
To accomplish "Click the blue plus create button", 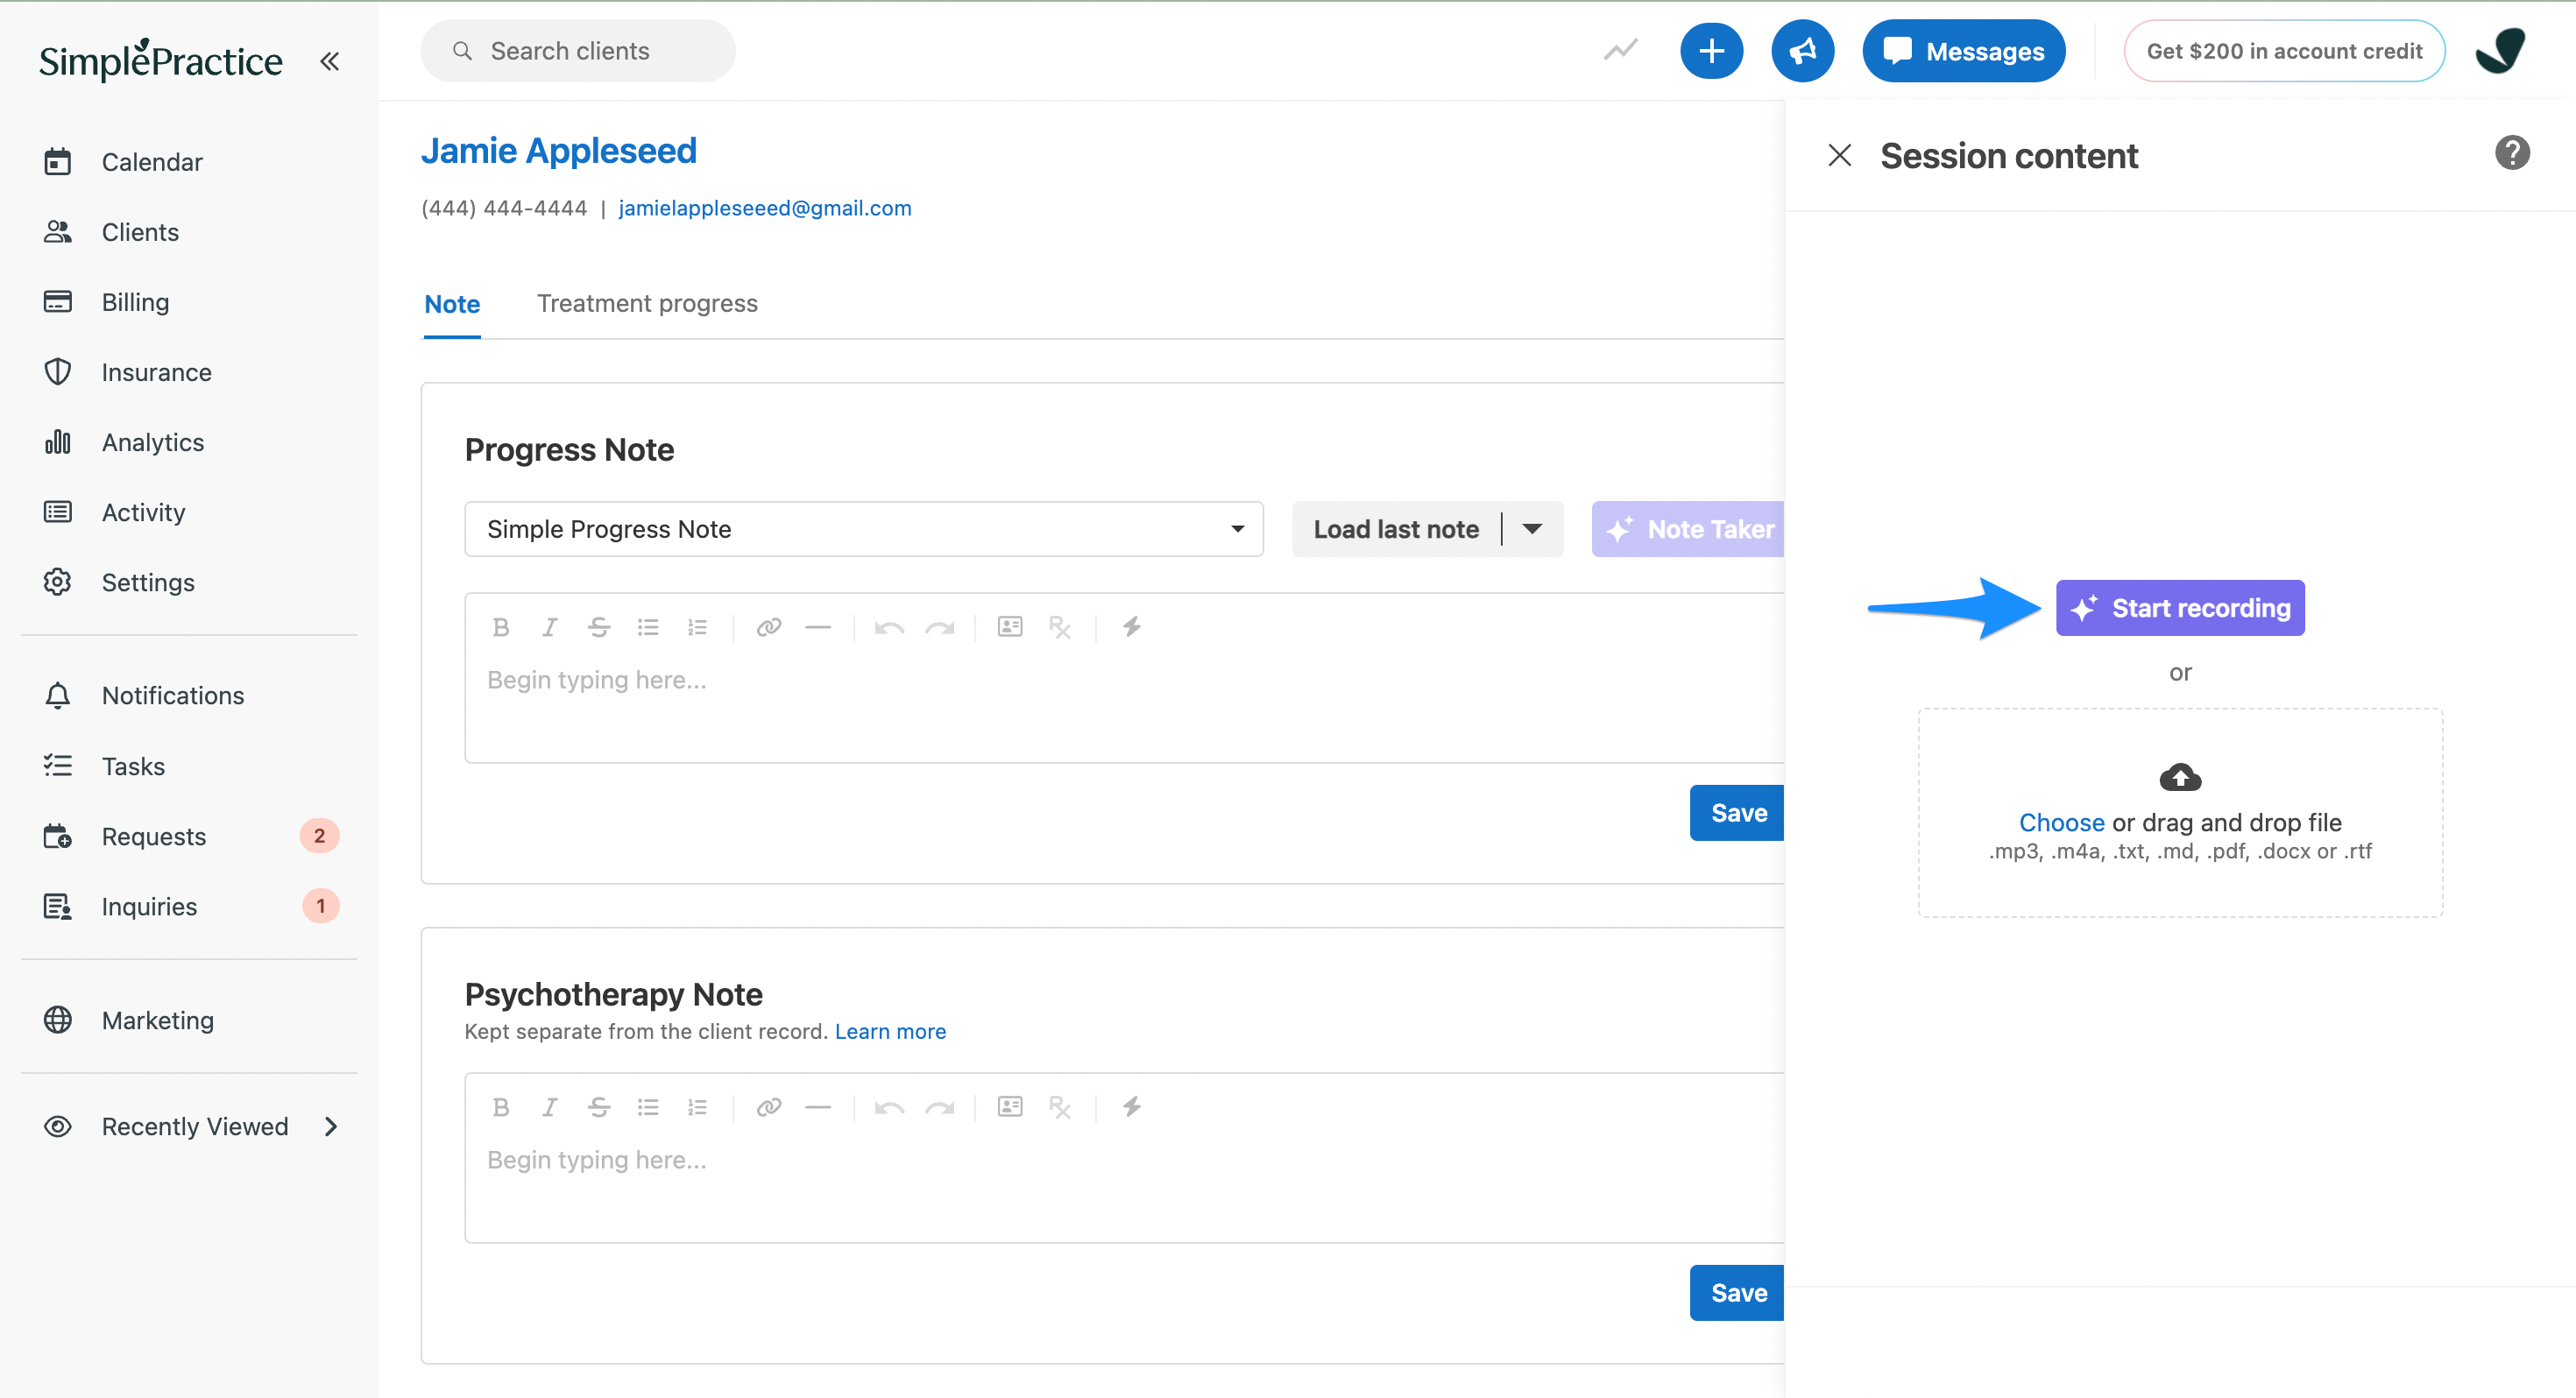I will (1711, 51).
